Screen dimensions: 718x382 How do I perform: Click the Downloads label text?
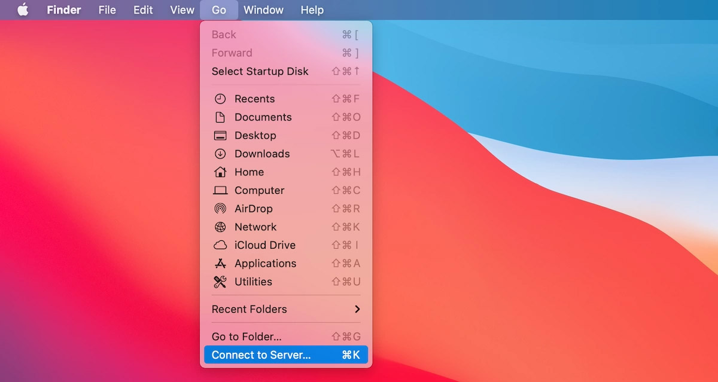(262, 154)
